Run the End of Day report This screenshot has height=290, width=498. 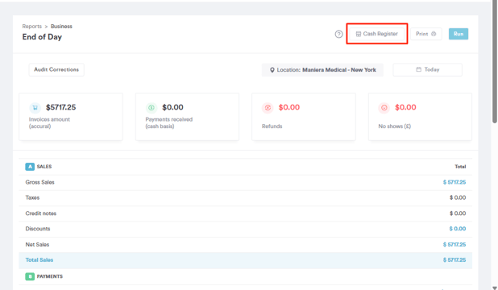(459, 34)
